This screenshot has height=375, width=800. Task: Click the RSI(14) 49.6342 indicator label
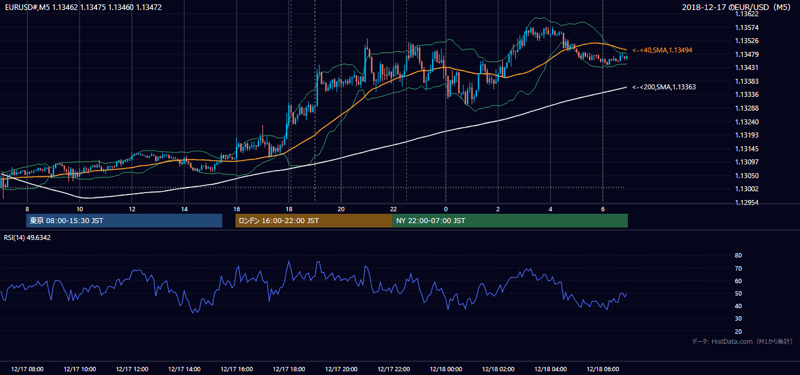pos(28,237)
